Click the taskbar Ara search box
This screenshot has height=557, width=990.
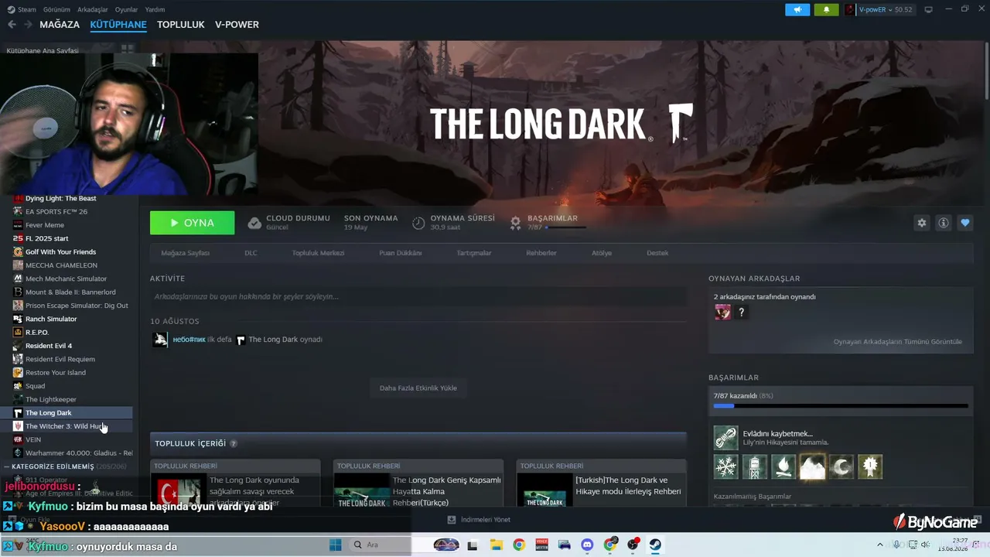coord(379,545)
